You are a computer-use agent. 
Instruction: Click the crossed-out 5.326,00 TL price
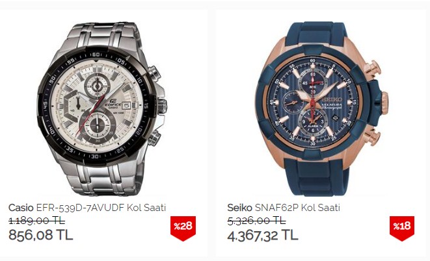pyautogui.click(x=256, y=221)
